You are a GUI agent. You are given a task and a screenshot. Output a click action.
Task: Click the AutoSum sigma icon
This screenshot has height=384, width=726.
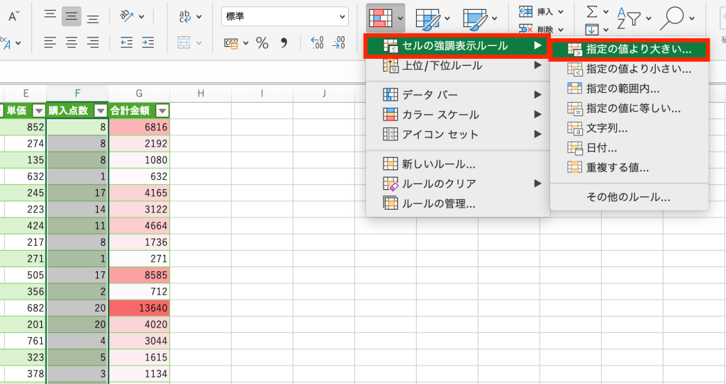[591, 11]
